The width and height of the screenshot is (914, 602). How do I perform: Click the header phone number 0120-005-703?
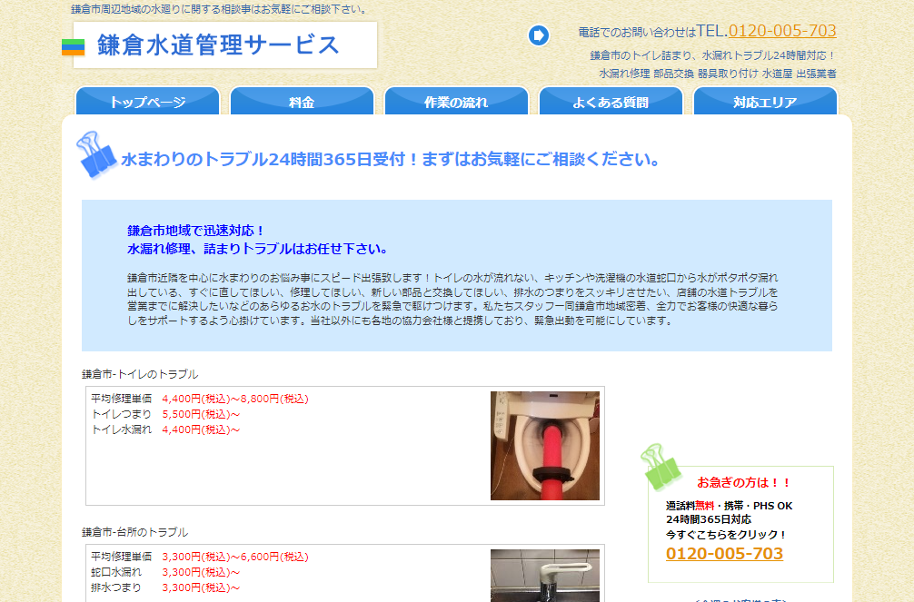coord(781,31)
